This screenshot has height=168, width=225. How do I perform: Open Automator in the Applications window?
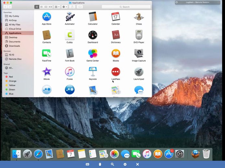coord(70,16)
